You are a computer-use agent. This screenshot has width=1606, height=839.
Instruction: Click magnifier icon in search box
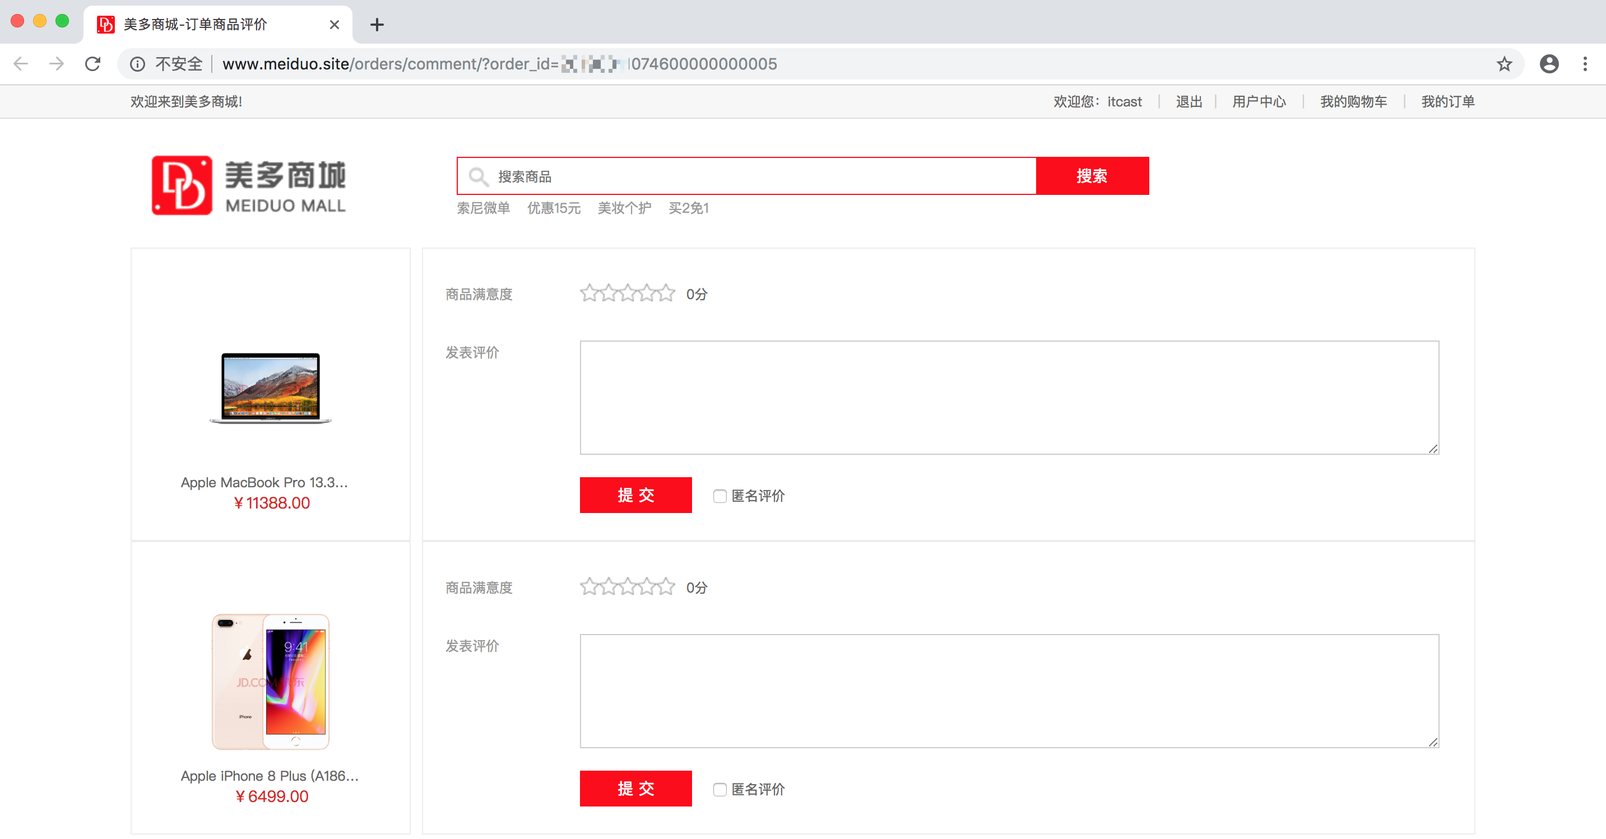(x=478, y=176)
